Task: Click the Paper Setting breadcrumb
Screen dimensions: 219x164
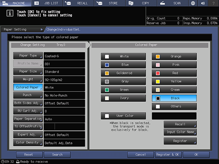Action: tap(22, 30)
